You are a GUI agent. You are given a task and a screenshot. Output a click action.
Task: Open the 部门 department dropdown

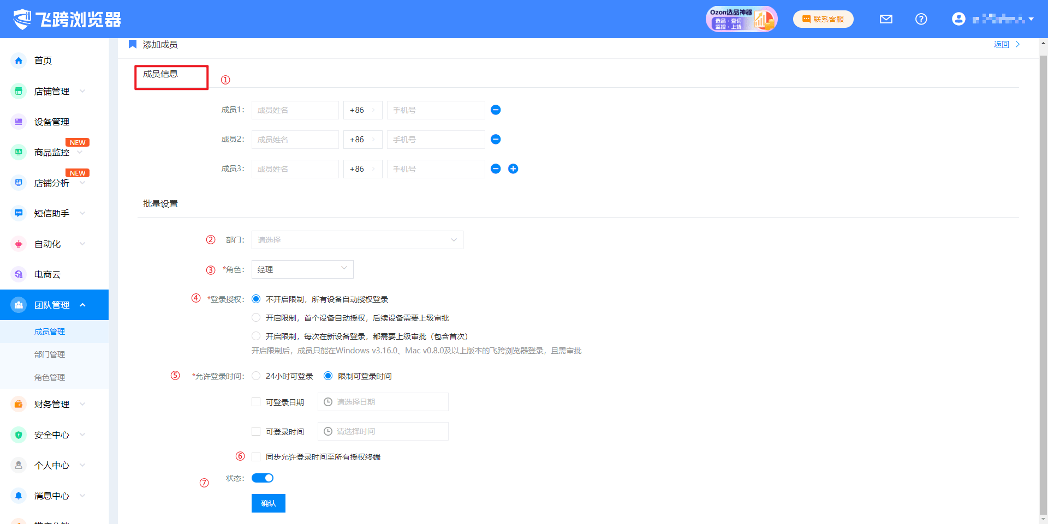(x=357, y=240)
